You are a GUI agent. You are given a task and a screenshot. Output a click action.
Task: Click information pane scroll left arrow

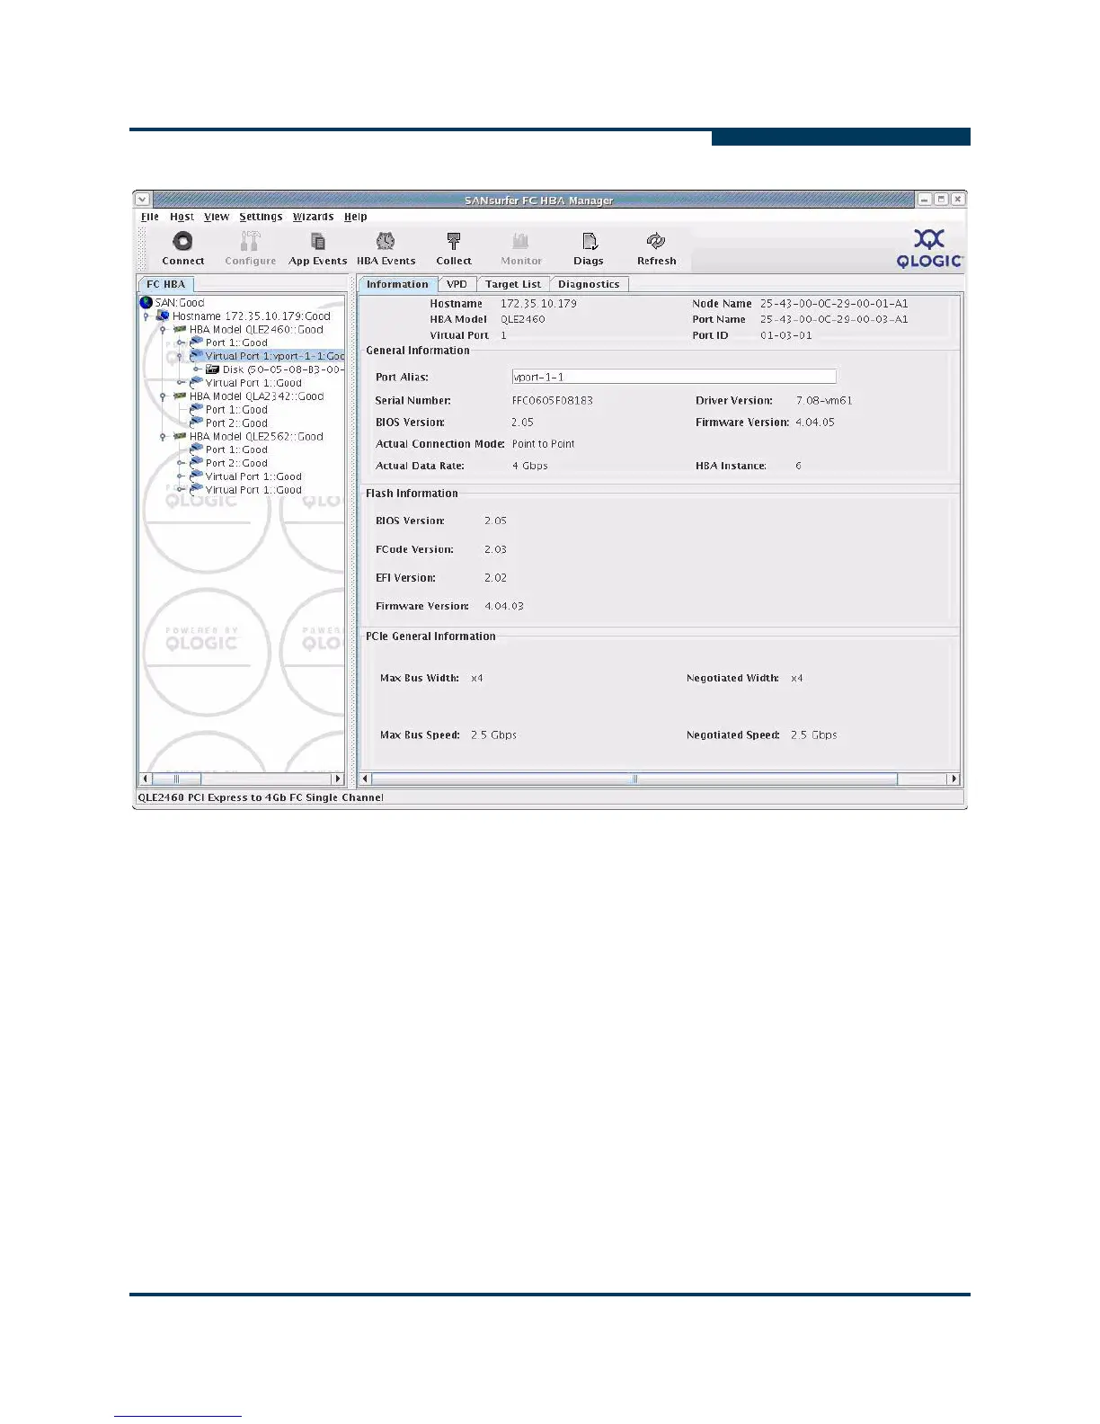pos(365,779)
